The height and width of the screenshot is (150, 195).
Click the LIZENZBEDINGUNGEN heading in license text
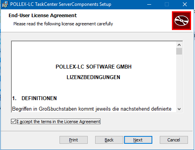tap(93, 77)
